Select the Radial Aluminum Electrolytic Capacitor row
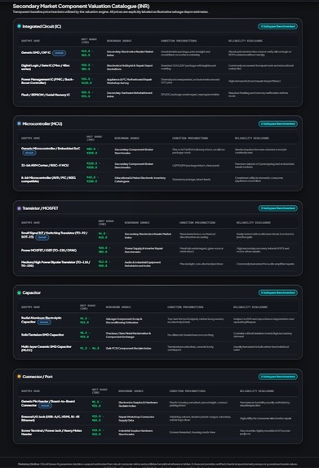319x468 pixels. 158,320
